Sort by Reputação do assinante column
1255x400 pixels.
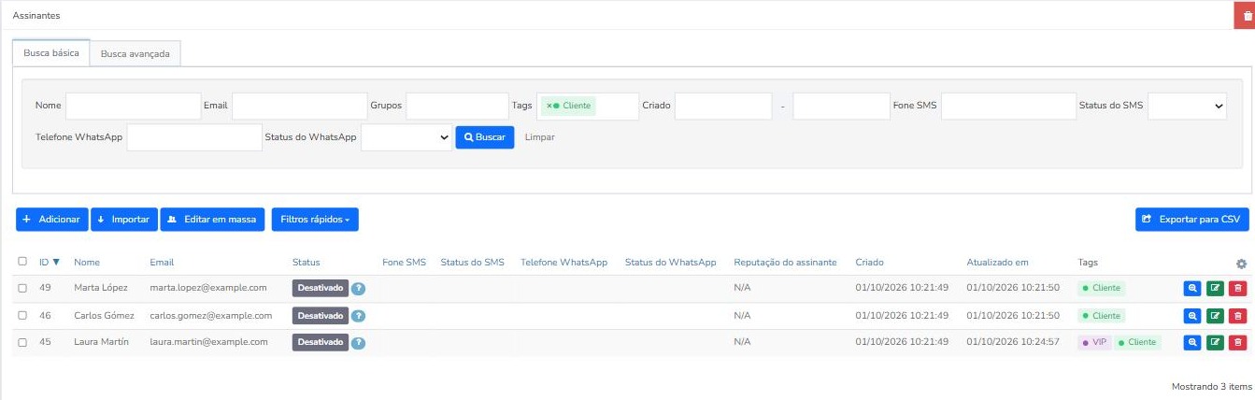pyautogui.click(x=785, y=263)
